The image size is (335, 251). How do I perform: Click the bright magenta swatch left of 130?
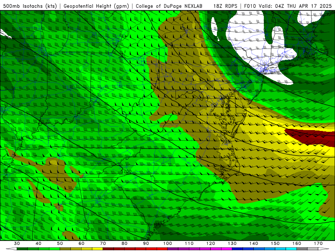227,249
